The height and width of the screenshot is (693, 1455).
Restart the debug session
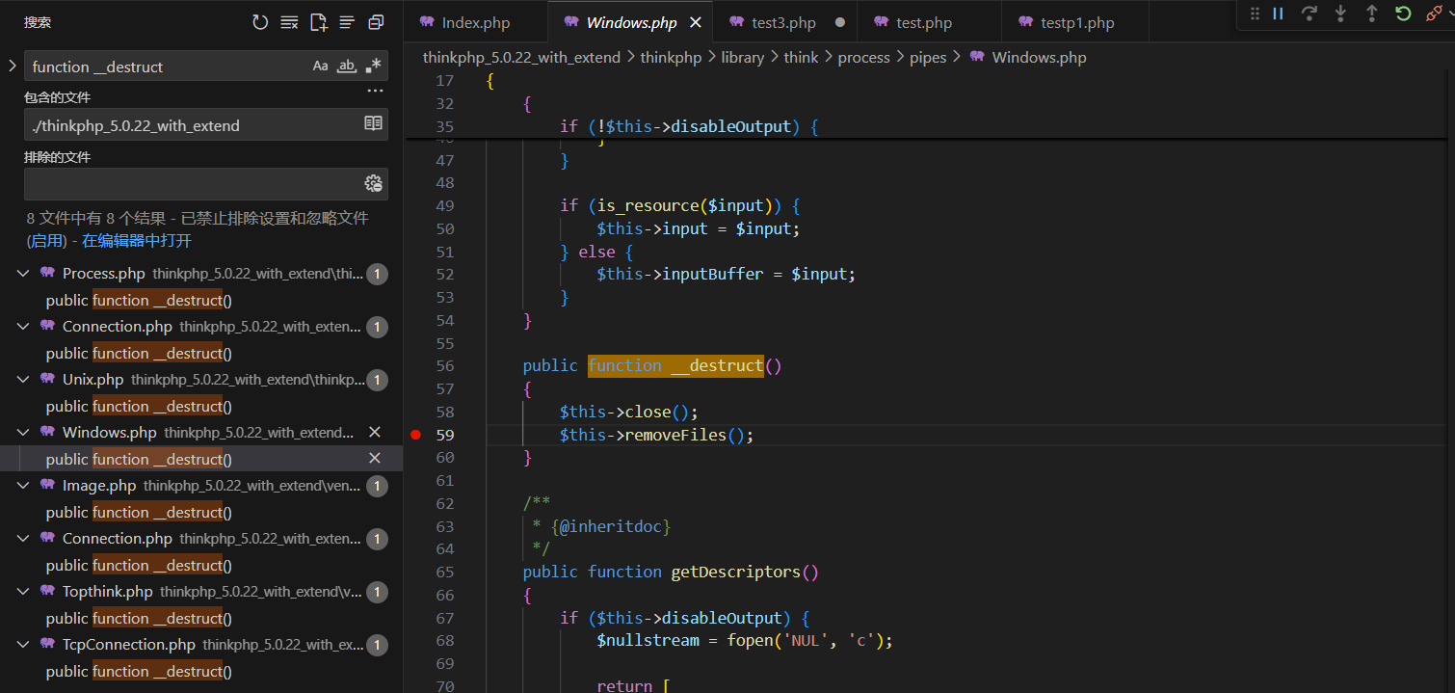pyautogui.click(x=1403, y=13)
